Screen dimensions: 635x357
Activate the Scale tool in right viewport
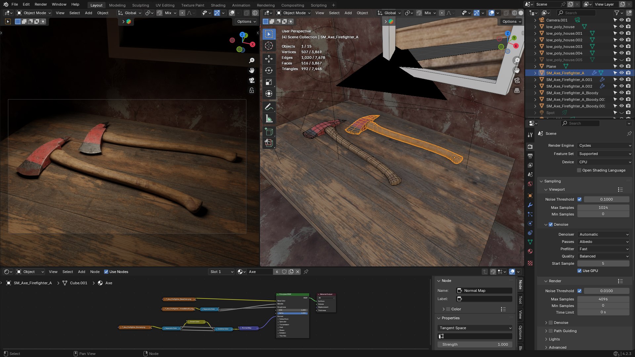pos(269,82)
